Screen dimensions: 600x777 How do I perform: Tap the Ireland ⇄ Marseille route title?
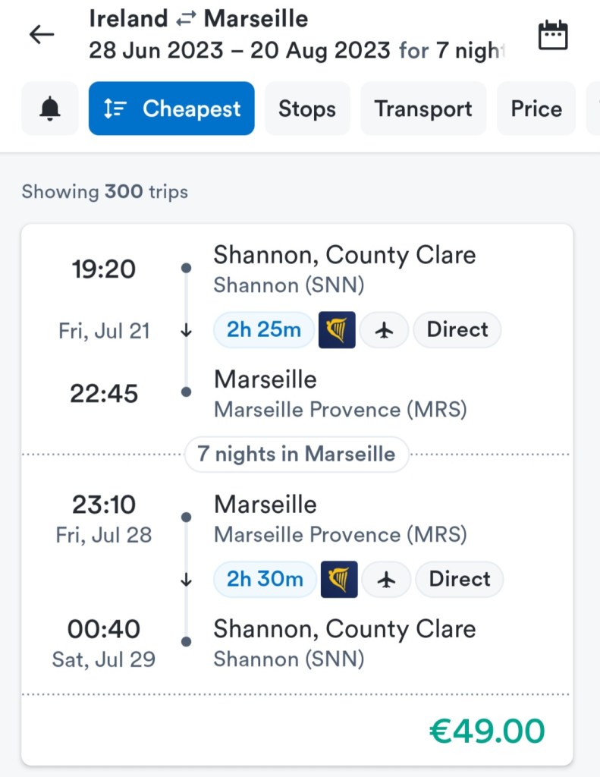click(199, 18)
